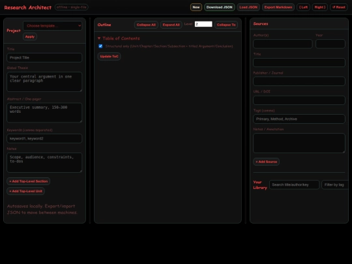Focus the Publisher / Journal field
This screenshot has width=352, height=264.
(x=299, y=81)
